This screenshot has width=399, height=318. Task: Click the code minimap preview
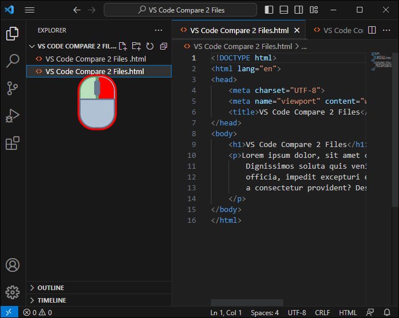coord(381,61)
